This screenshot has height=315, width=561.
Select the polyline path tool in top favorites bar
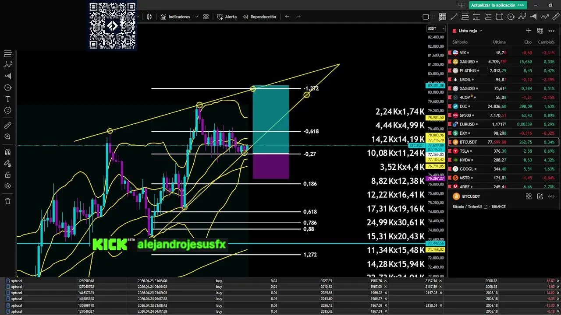pyautogui.click(x=545, y=17)
